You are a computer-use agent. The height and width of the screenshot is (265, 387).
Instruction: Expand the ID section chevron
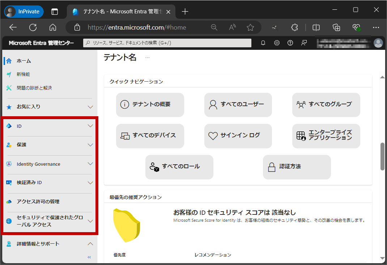90,126
